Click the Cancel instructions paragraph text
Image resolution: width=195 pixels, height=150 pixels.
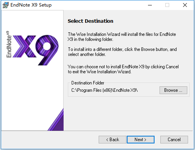tap(123, 69)
